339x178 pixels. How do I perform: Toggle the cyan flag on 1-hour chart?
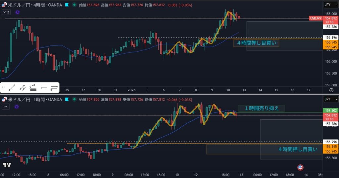[x=67, y=99]
